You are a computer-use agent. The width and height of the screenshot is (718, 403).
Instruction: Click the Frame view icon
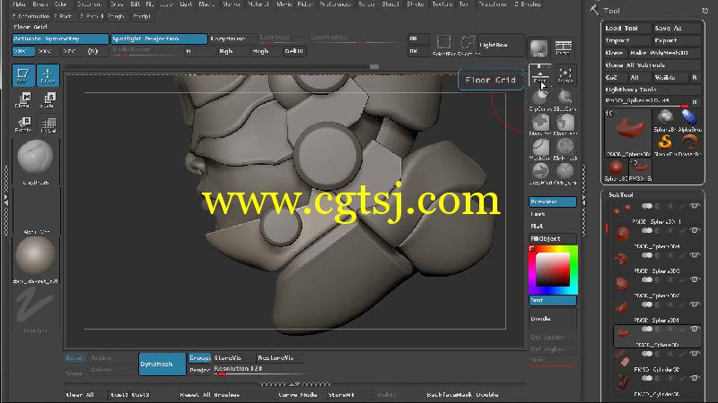(x=565, y=75)
